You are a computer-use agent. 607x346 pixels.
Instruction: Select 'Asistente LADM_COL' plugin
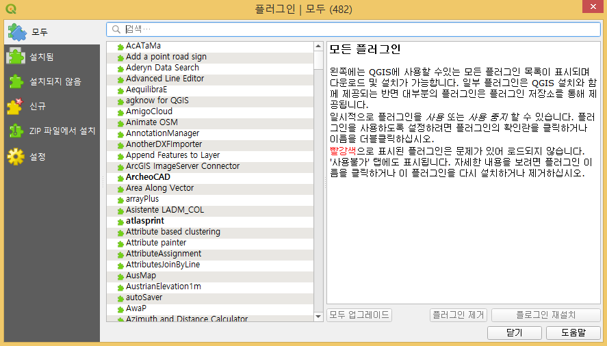point(210,210)
